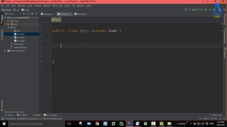This screenshot has width=227, height=127.
Task: Open Search Everywhere magnifier icon
Action: click(x=225, y=10)
